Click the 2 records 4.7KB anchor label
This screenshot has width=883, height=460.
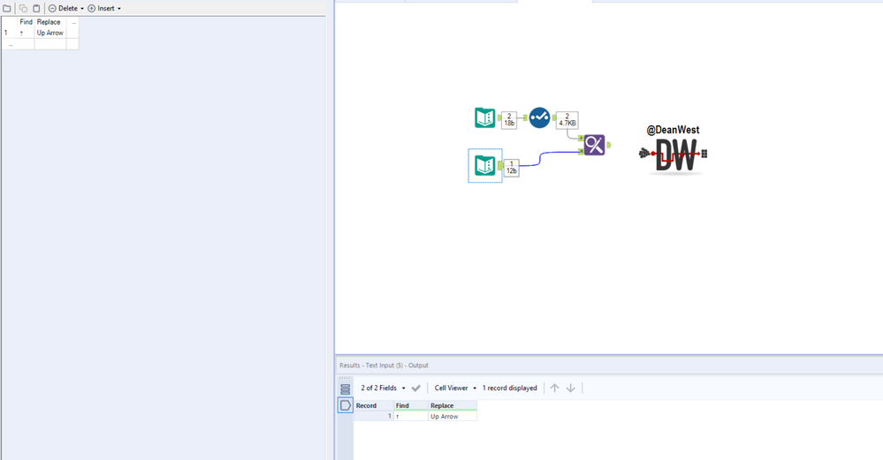[567, 120]
